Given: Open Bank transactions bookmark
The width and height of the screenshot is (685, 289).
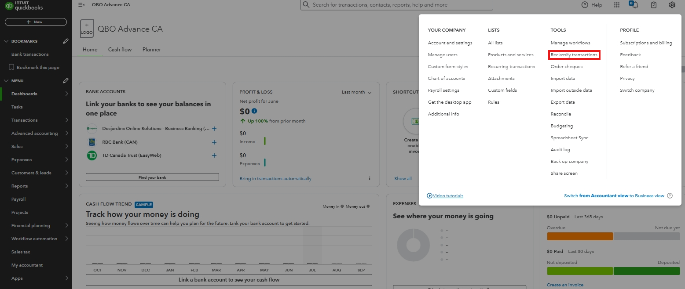Looking at the screenshot, I should [x=30, y=54].
